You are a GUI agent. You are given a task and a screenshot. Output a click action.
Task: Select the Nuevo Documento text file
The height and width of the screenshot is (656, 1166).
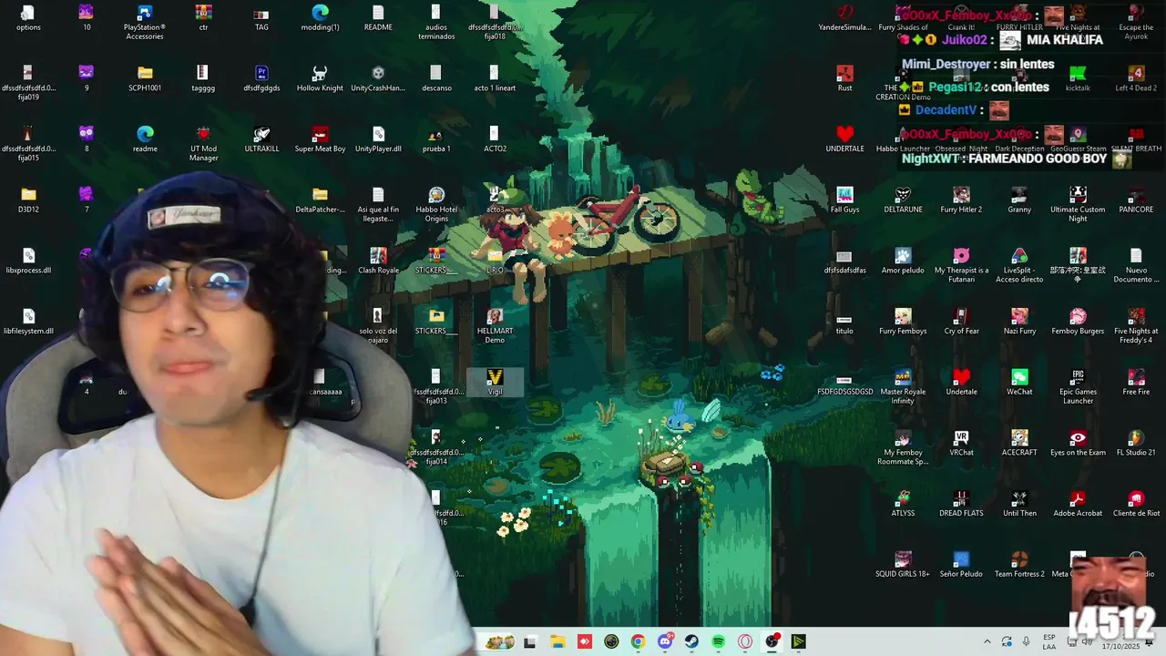[1136, 265]
